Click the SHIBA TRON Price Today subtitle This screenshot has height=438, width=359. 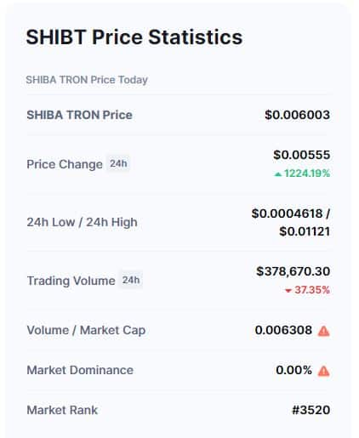pyautogui.click(x=87, y=80)
